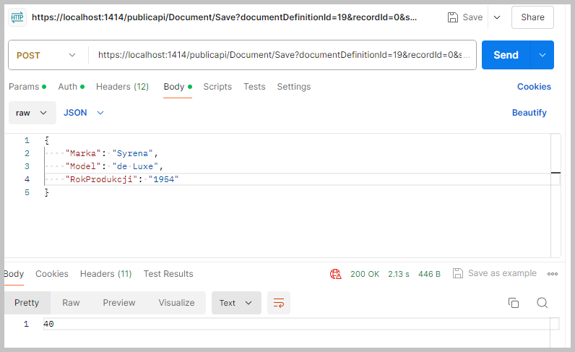This screenshot has width=575, height=352.
Task: Click the Save floppy disk icon
Action: point(453,17)
